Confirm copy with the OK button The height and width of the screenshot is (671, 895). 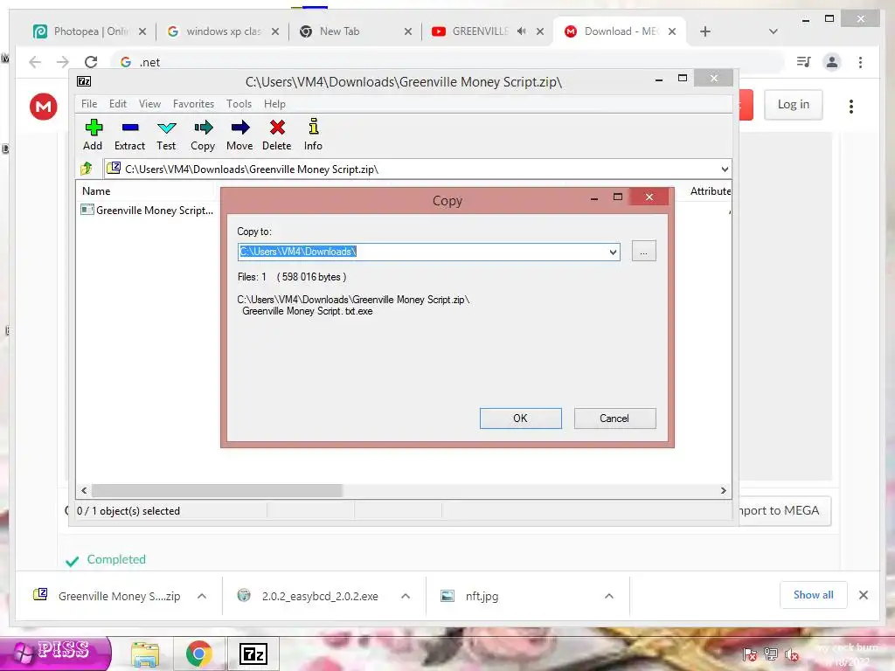click(521, 419)
